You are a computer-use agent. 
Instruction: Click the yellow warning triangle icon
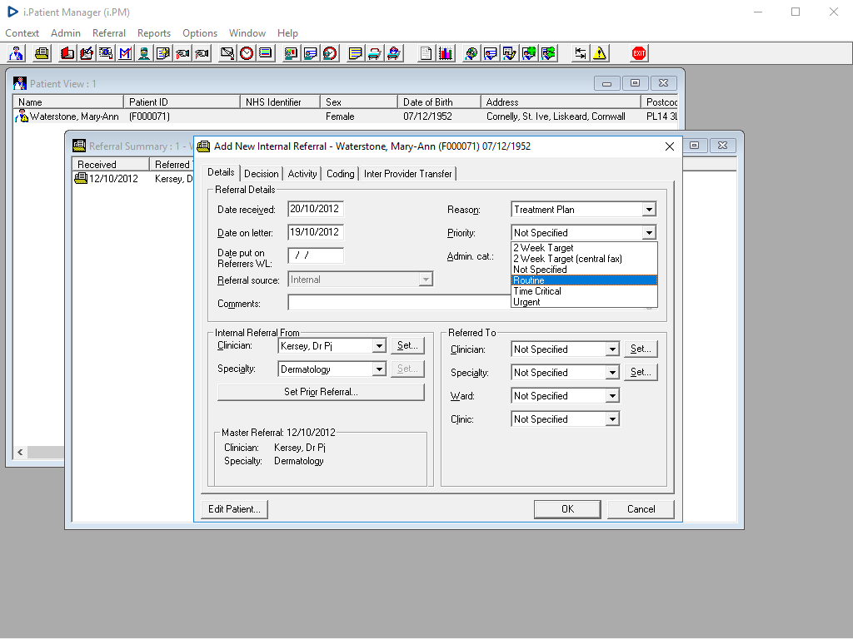click(x=600, y=53)
